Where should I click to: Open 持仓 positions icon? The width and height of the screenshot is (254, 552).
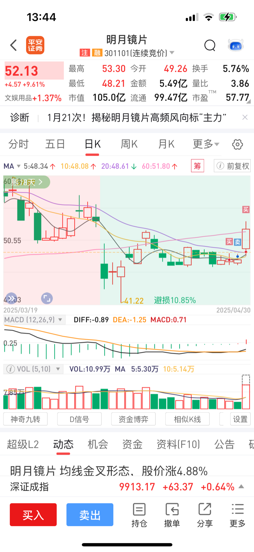point(139,515)
